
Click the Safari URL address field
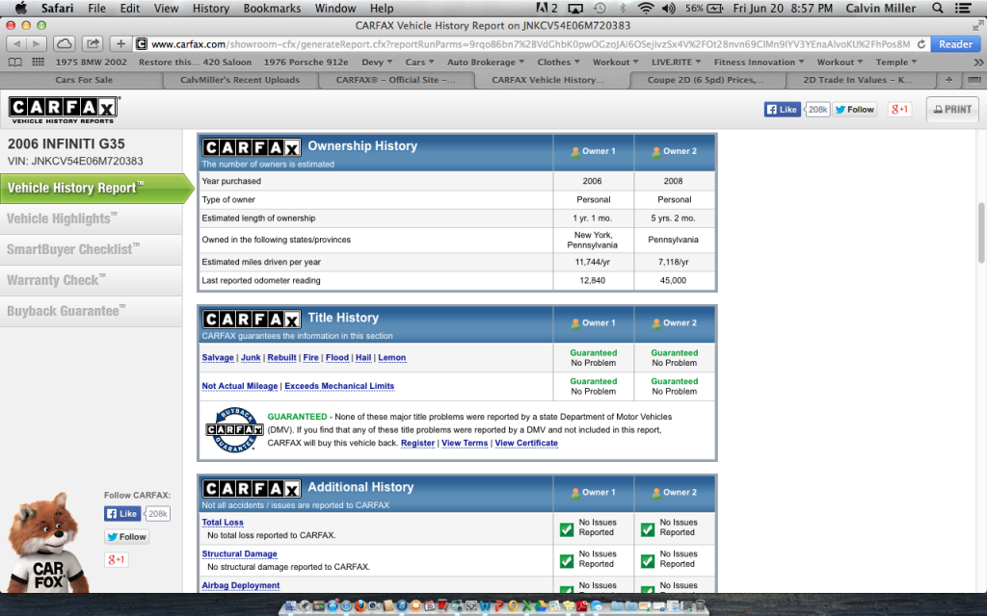(531, 44)
